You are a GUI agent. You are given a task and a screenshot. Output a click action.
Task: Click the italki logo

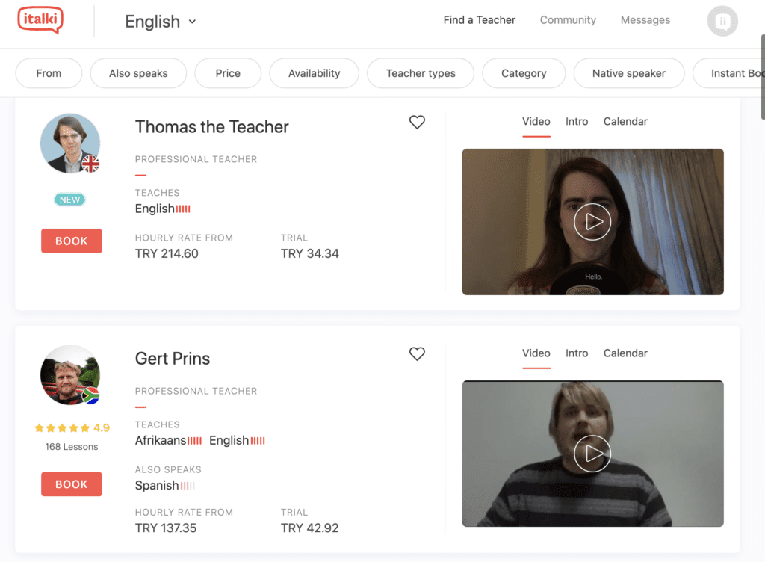click(x=40, y=20)
